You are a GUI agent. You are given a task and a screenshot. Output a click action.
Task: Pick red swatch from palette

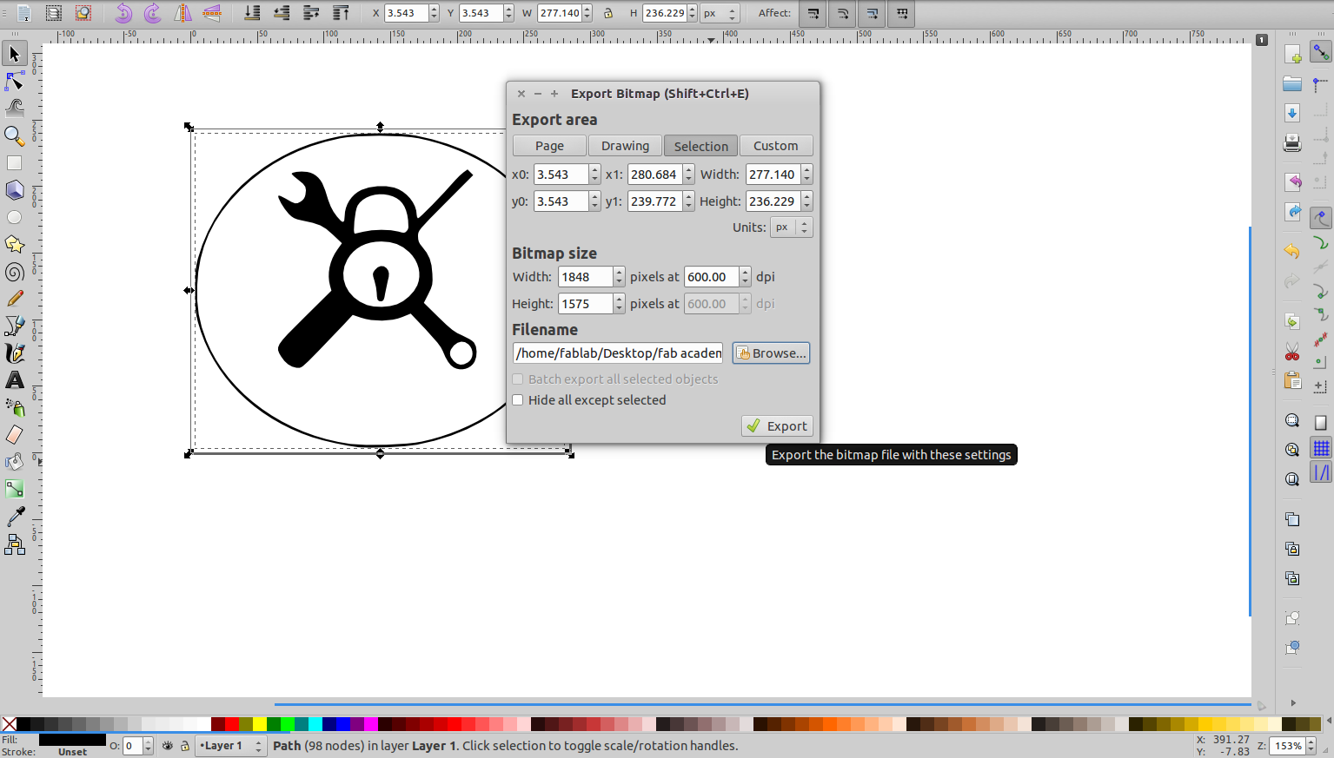[232, 724]
